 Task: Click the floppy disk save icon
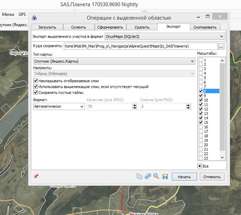pos(165,176)
